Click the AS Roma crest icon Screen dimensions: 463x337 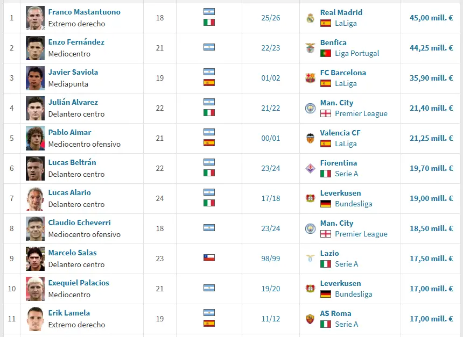coord(310,319)
